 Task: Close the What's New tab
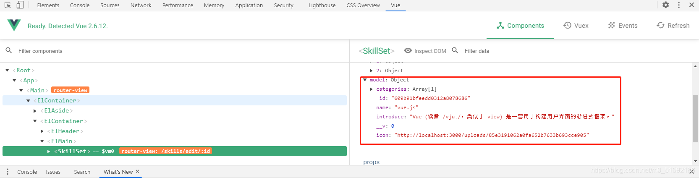tap(137, 172)
